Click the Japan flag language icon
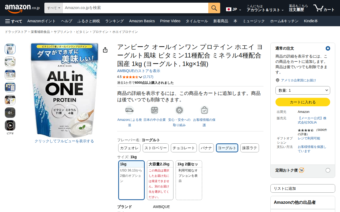 click(228, 9)
